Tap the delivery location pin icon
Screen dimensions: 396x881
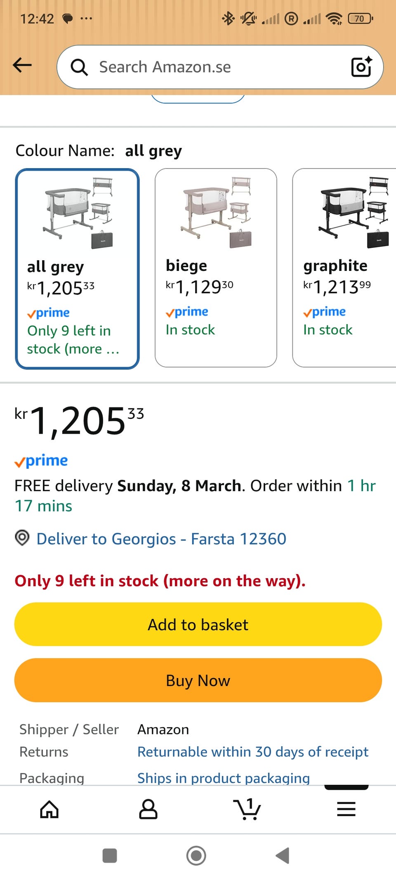(x=22, y=538)
